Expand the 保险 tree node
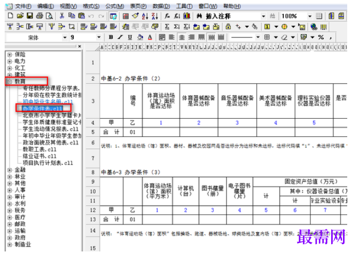 tap(9, 54)
